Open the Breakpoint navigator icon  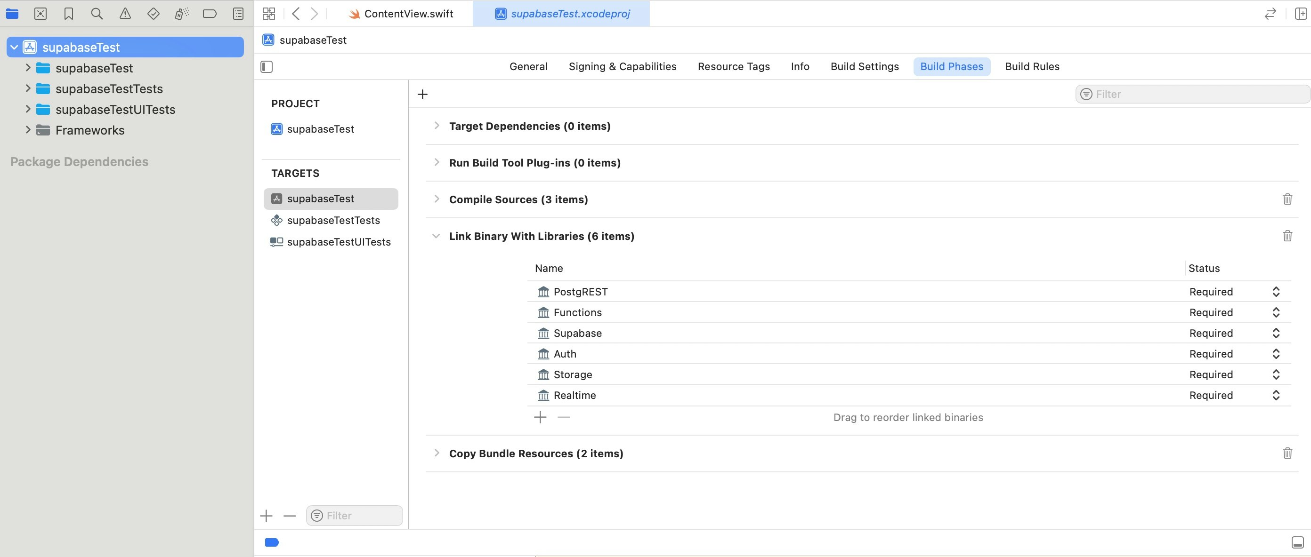(x=210, y=14)
